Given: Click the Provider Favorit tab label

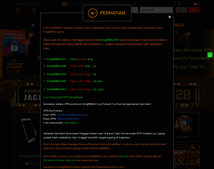Looking at the screenshot, I should tap(180, 147).
